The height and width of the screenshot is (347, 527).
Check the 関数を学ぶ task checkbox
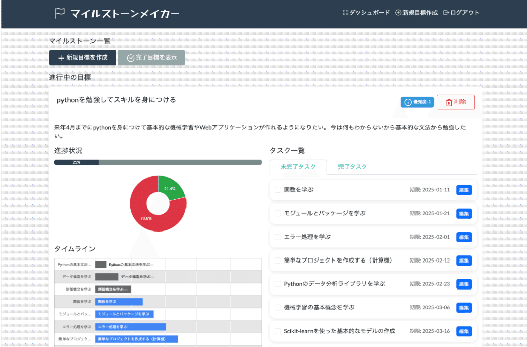278,190
